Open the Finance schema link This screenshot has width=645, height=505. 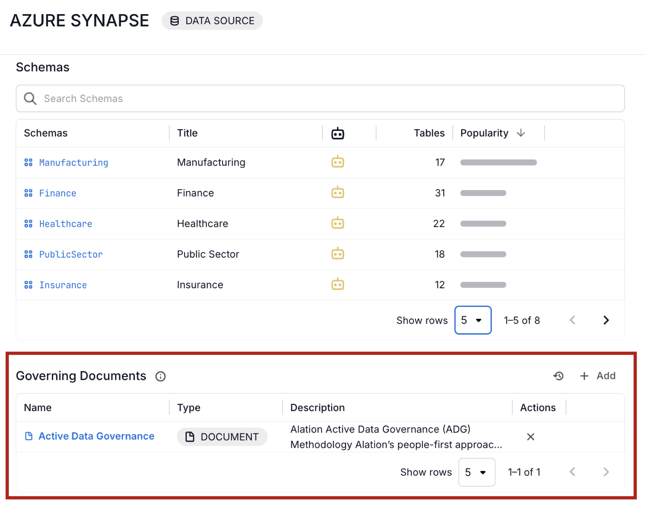[x=58, y=193]
